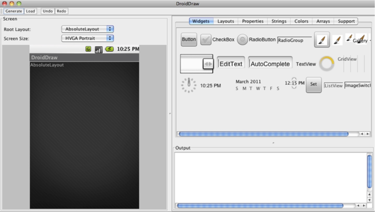This screenshot has width=375, height=212.
Task: Click the Output vertical scrollbar thumb
Action: [369, 171]
